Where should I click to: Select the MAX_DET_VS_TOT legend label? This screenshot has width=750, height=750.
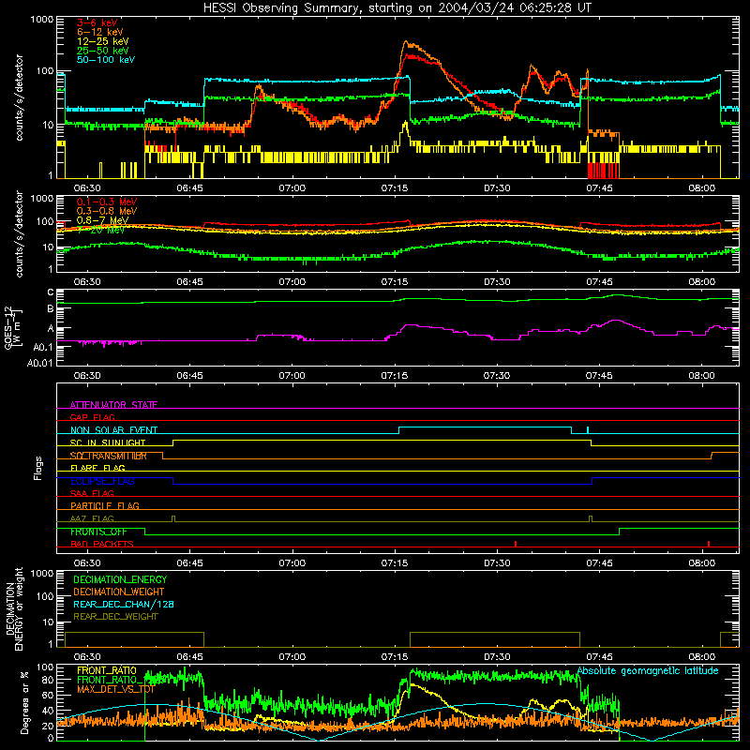point(115,689)
